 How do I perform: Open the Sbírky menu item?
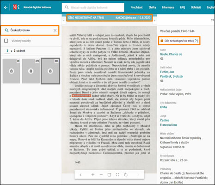click(x=152, y=7)
